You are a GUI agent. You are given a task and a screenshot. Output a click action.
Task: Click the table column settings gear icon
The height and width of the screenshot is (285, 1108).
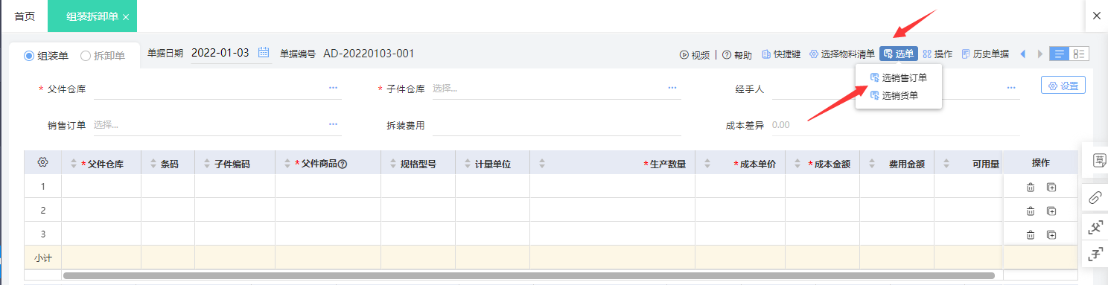point(43,162)
